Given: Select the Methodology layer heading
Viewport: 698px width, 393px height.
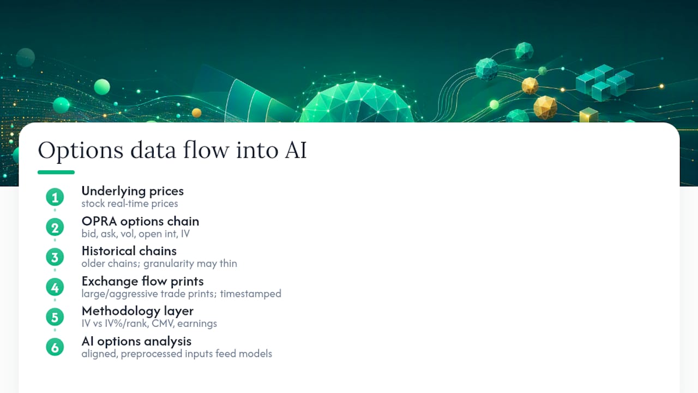Looking at the screenshot, I should [137, 311].
